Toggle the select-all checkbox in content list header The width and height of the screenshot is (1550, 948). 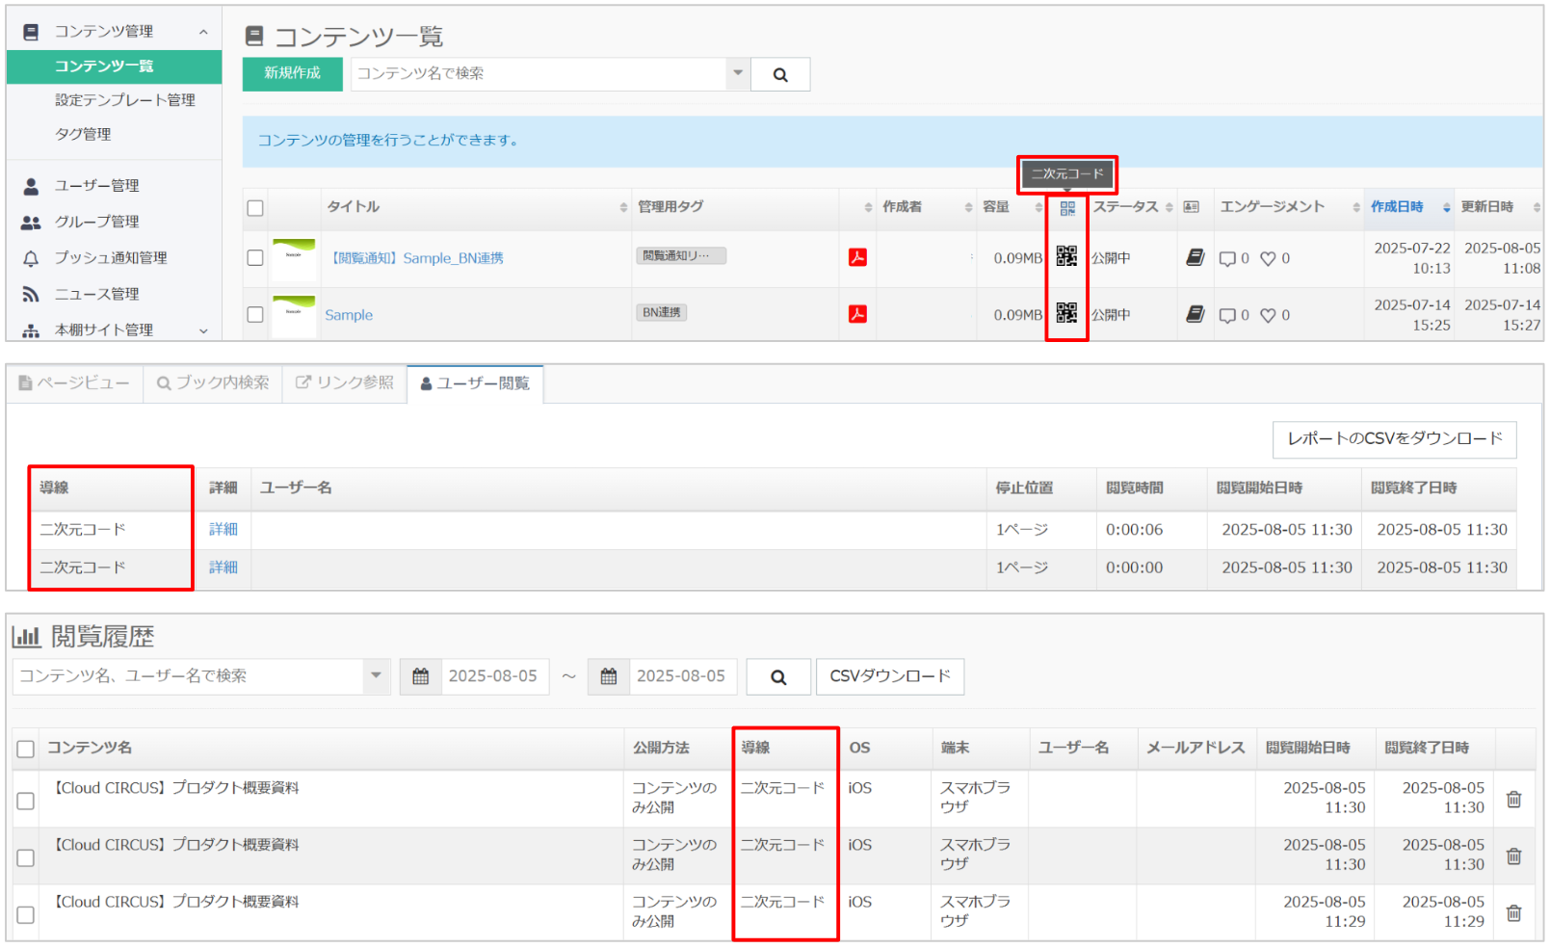255,208
